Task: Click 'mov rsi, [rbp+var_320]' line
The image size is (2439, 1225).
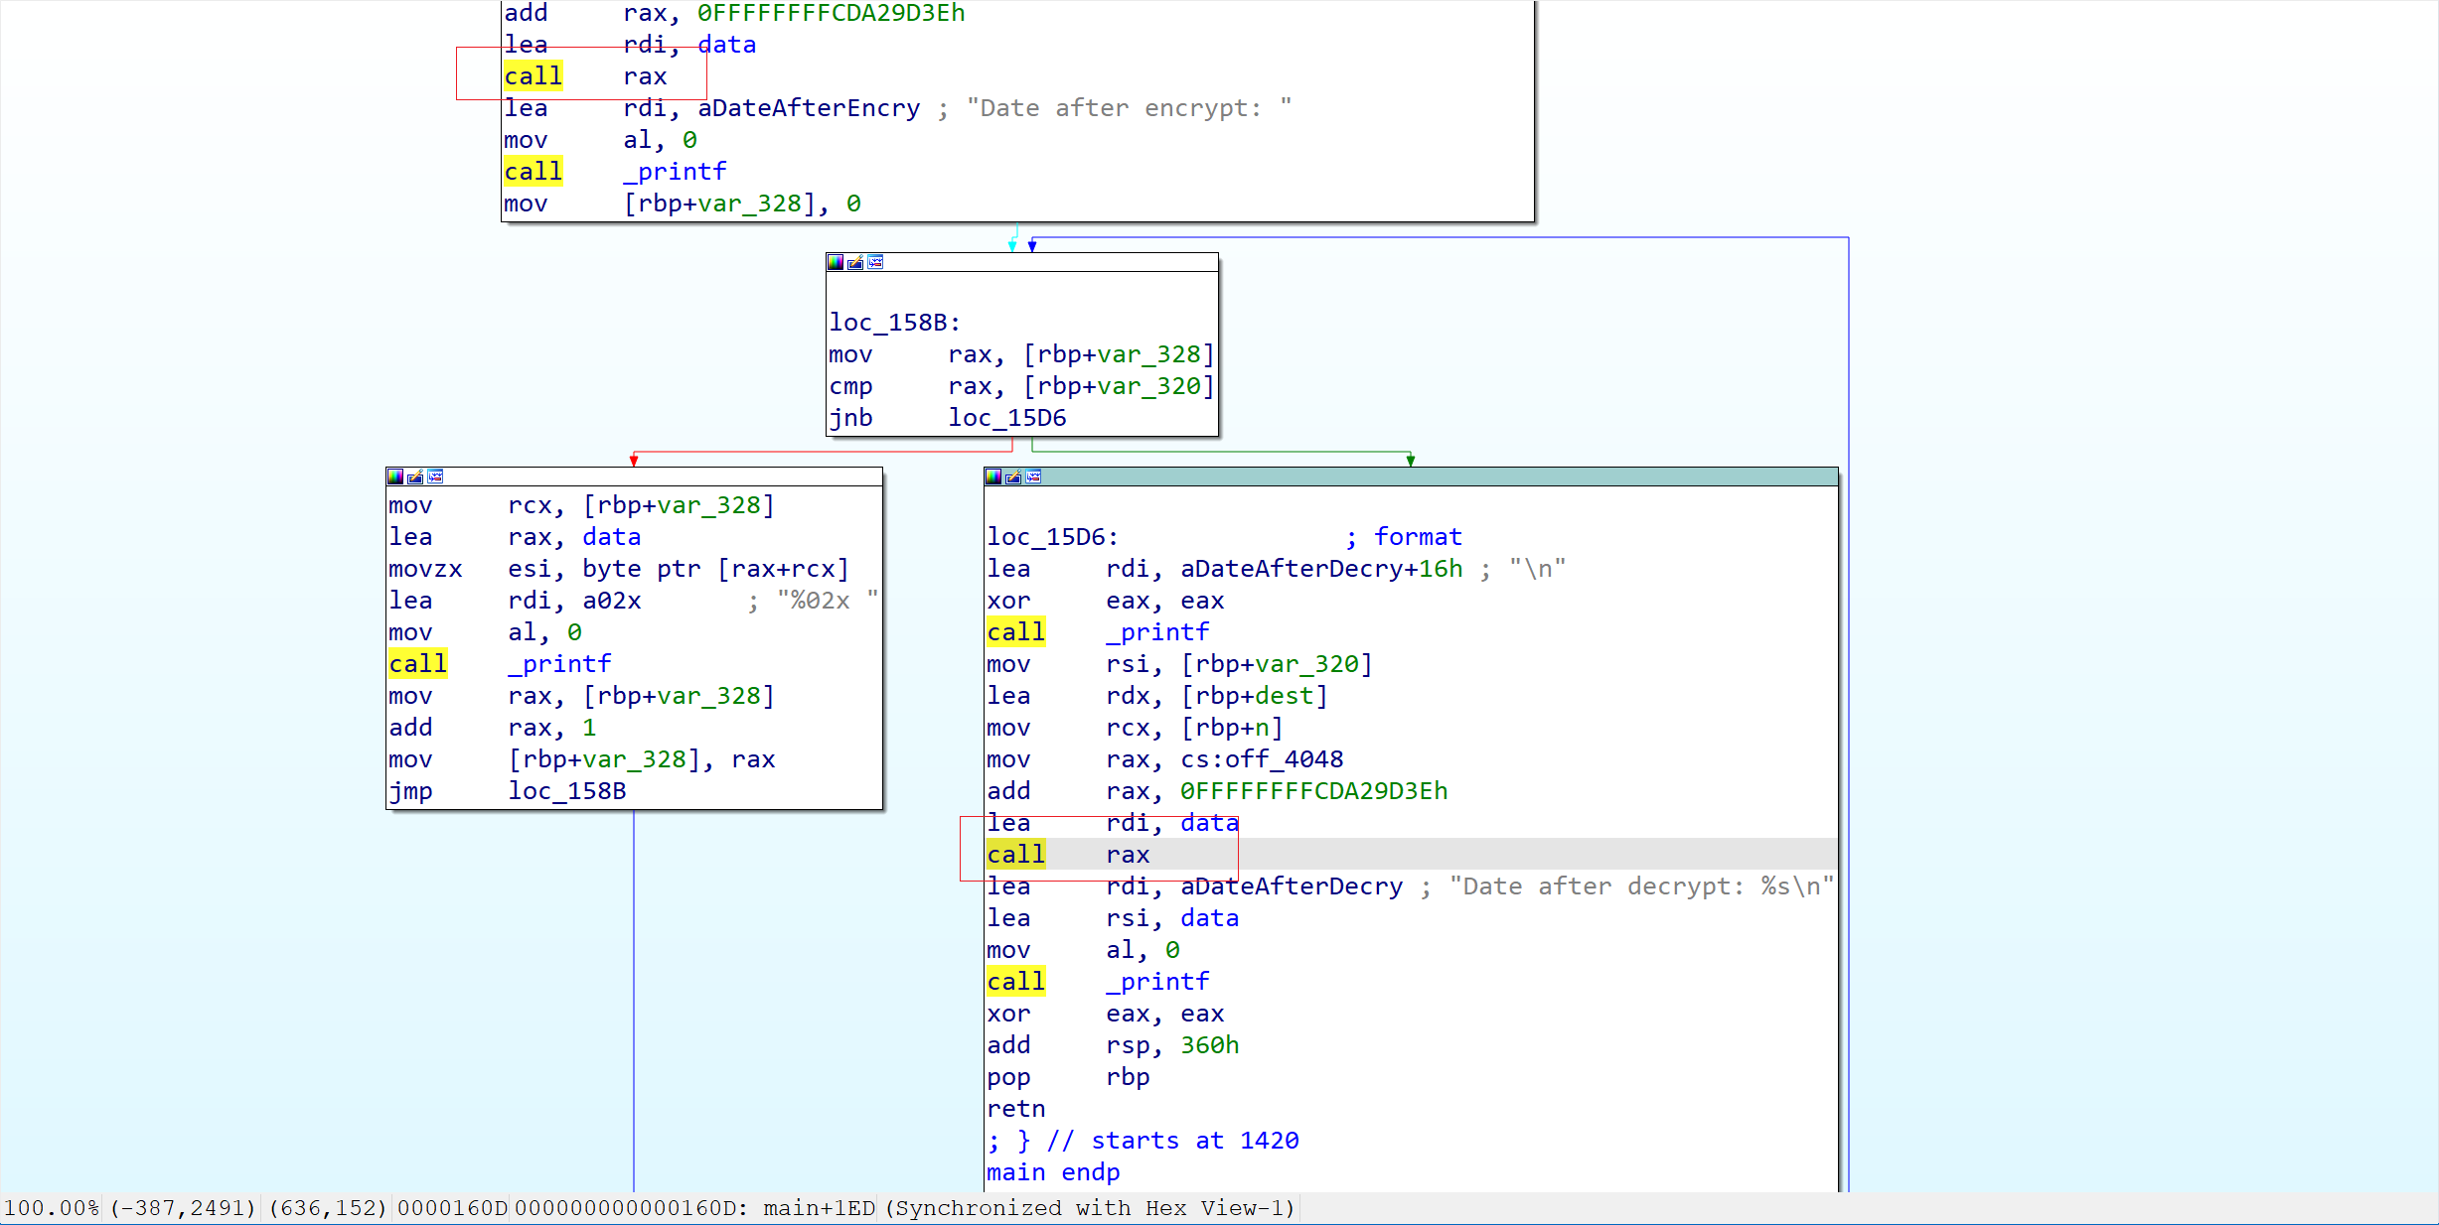Action: pos(1179,664)
